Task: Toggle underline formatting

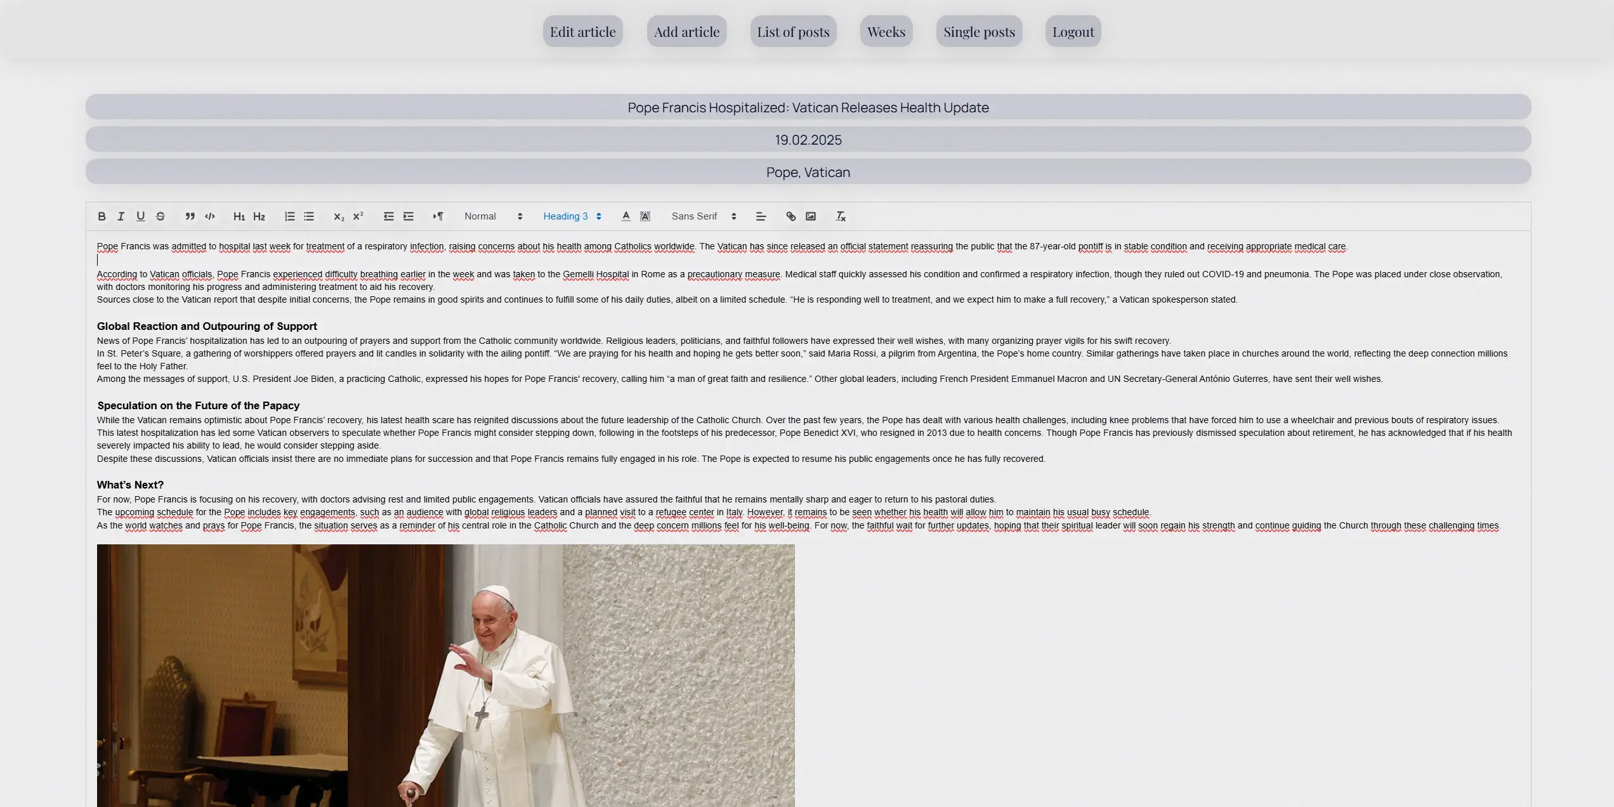Action: pyautogui.click(x=140, y=216)
